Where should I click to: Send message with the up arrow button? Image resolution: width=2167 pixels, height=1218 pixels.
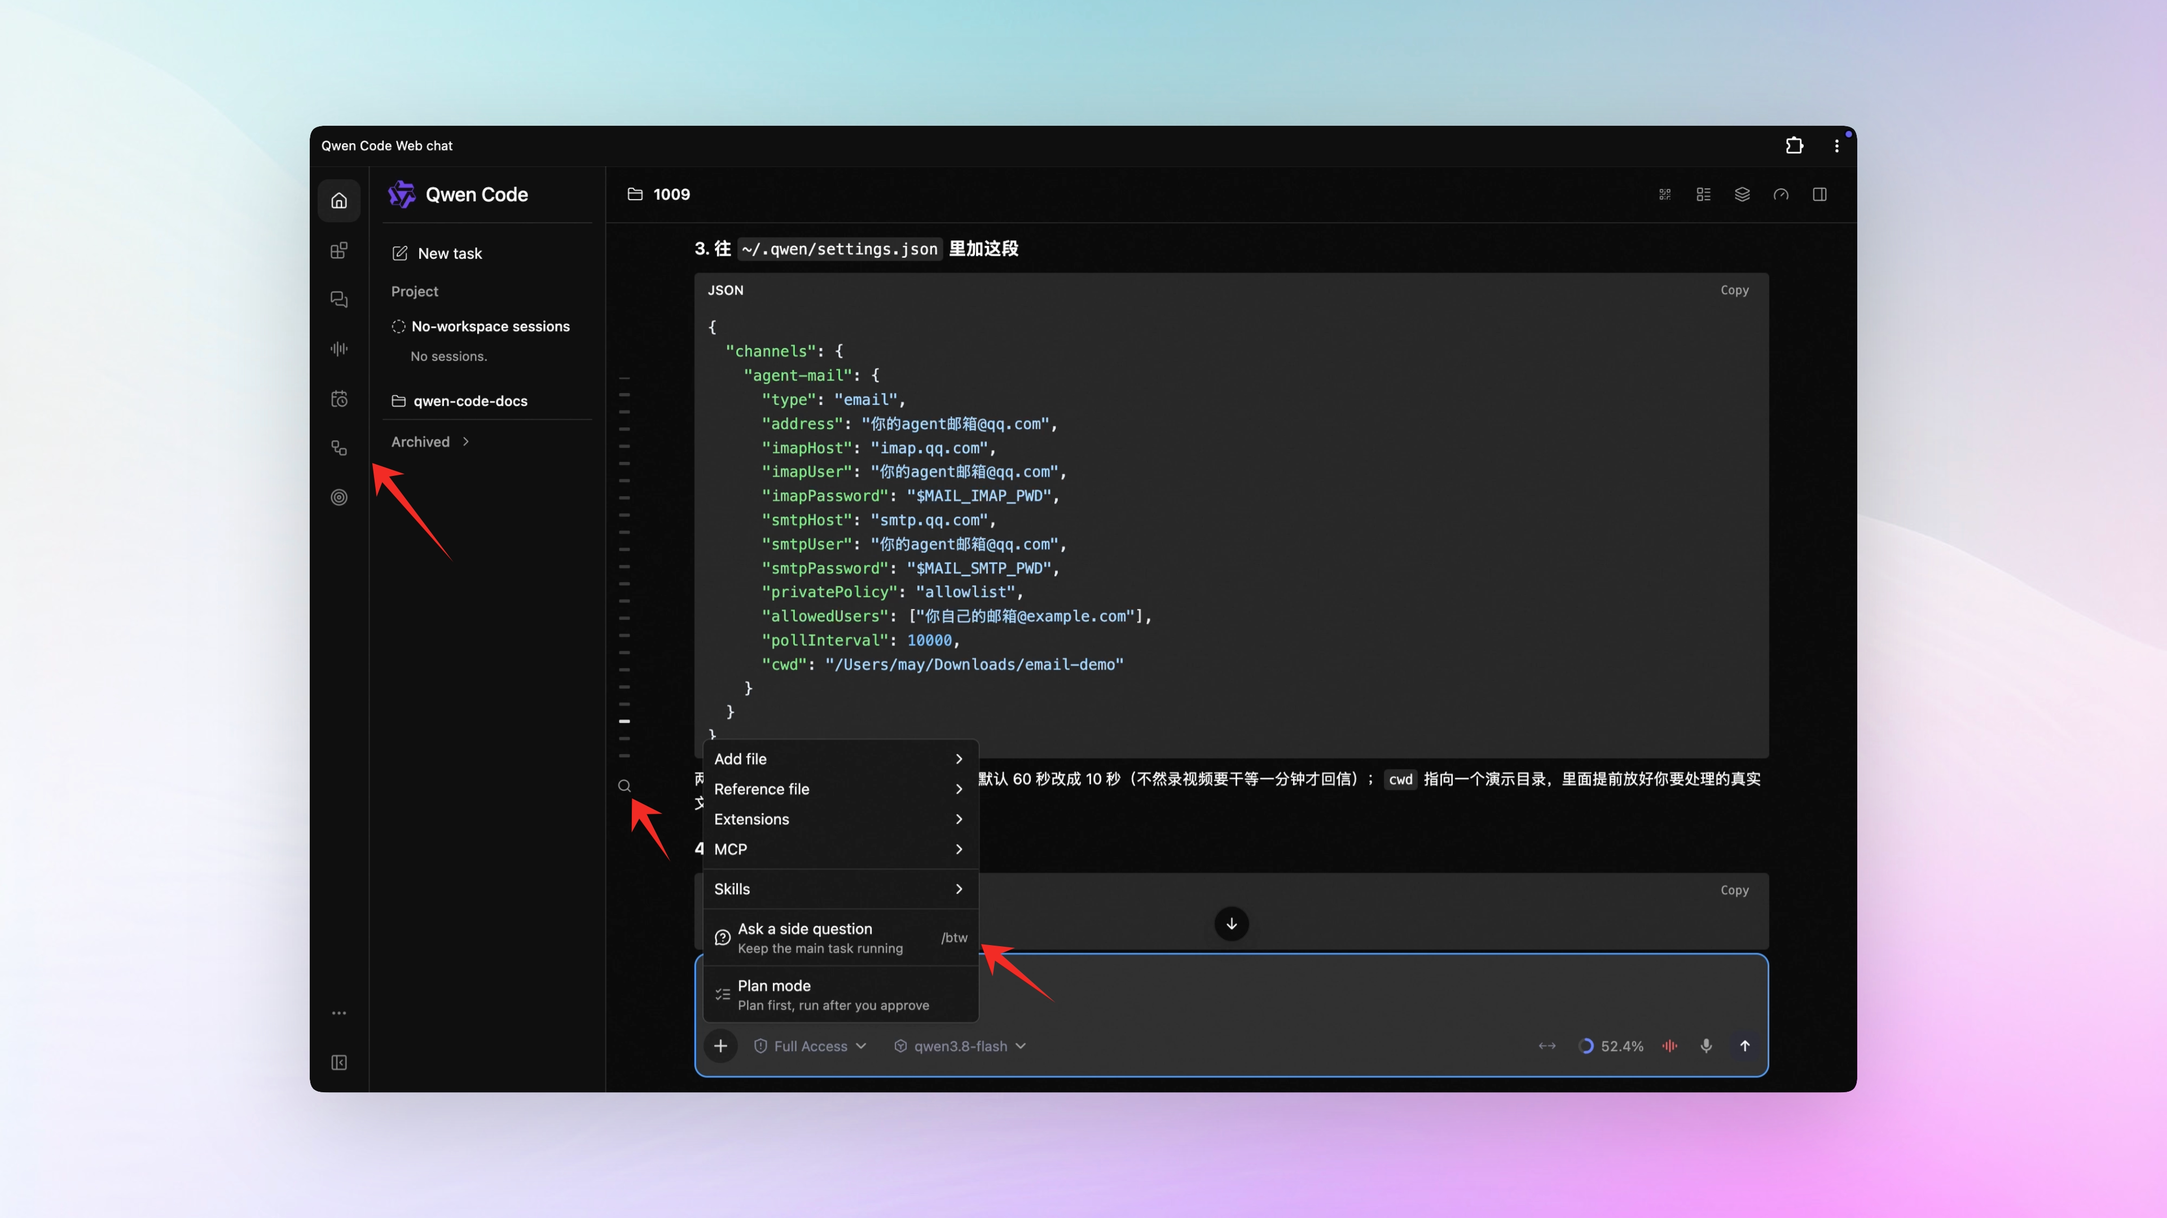1744,1045
